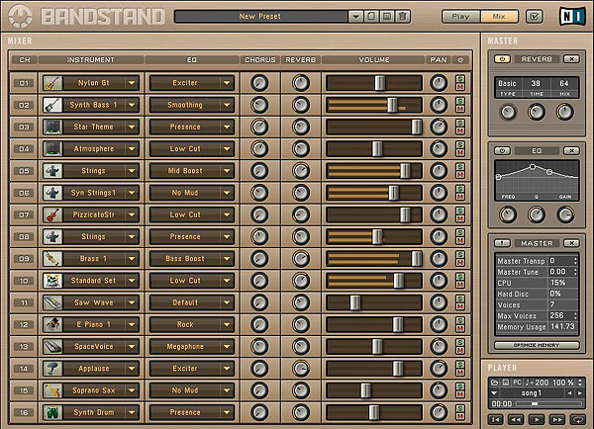This screenshot has height=429, width=594.
Task: Click the Optimize Memory button
Action: point(537,345)
